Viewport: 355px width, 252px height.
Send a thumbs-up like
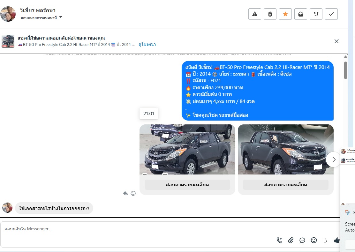337,240
